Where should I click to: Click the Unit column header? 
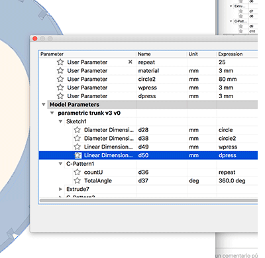pos(193,54)
